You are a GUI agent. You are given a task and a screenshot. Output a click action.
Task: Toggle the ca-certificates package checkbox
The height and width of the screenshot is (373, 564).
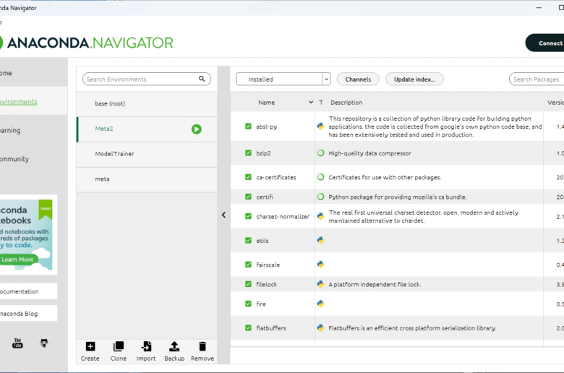click(x=248, y=177)
